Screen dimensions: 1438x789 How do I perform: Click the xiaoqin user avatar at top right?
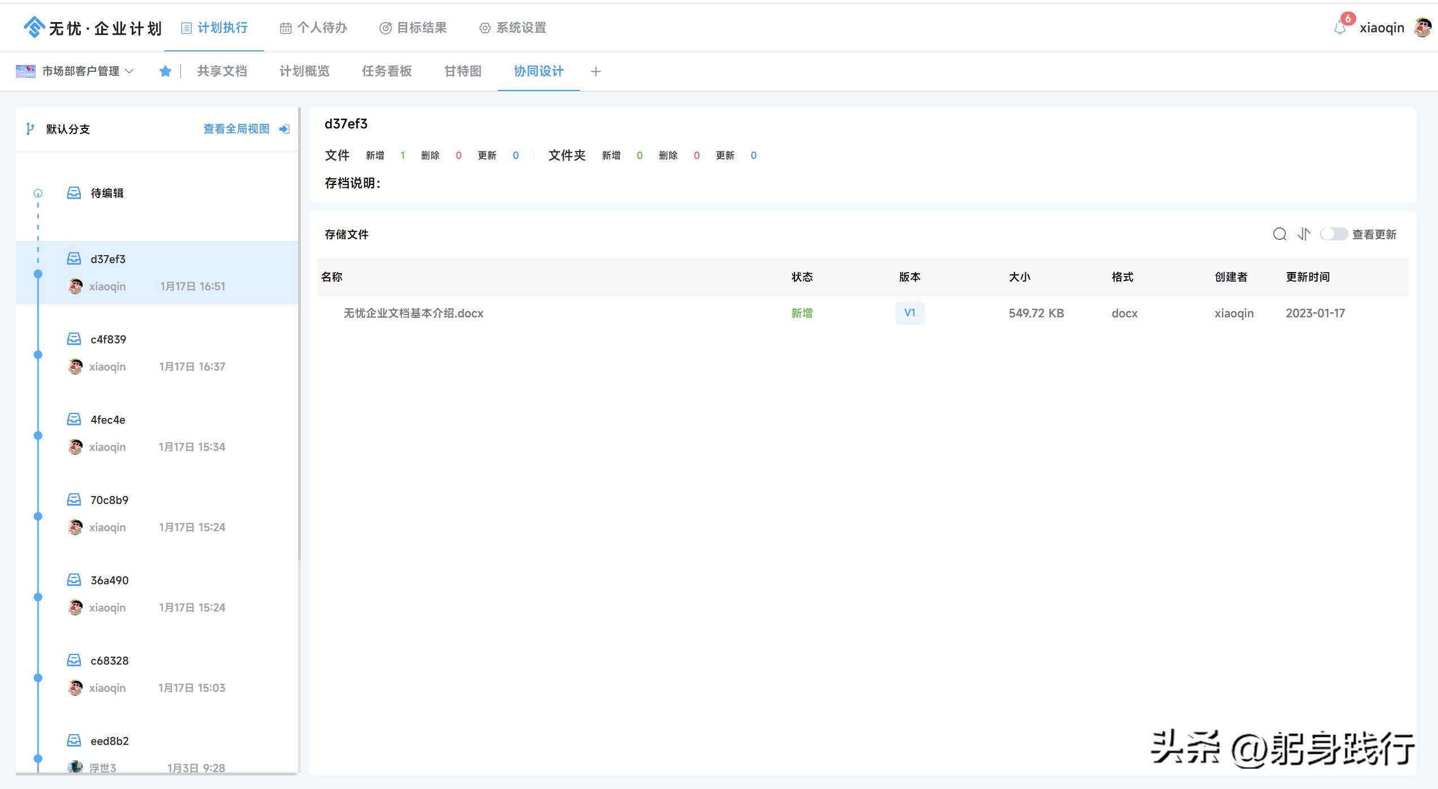click(x=1422, y=27)
